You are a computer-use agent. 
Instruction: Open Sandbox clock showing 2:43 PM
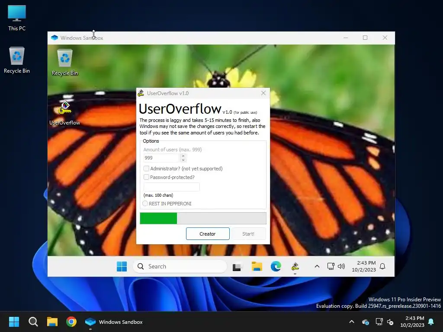[x=363, y=266]
